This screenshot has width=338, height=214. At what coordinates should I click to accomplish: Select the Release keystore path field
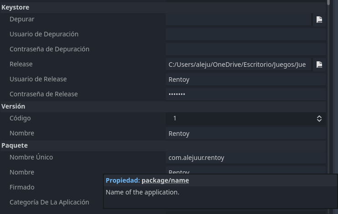238,65
